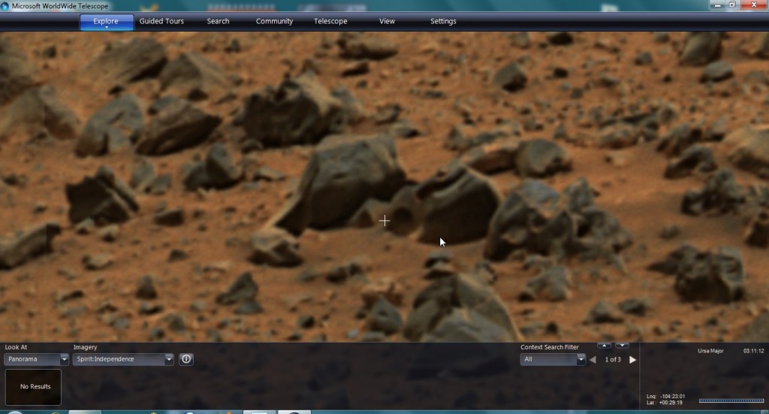This screenshot has width=769, height=414.
Task: Click the imagery information icon
Action: (x=186, y=359)
